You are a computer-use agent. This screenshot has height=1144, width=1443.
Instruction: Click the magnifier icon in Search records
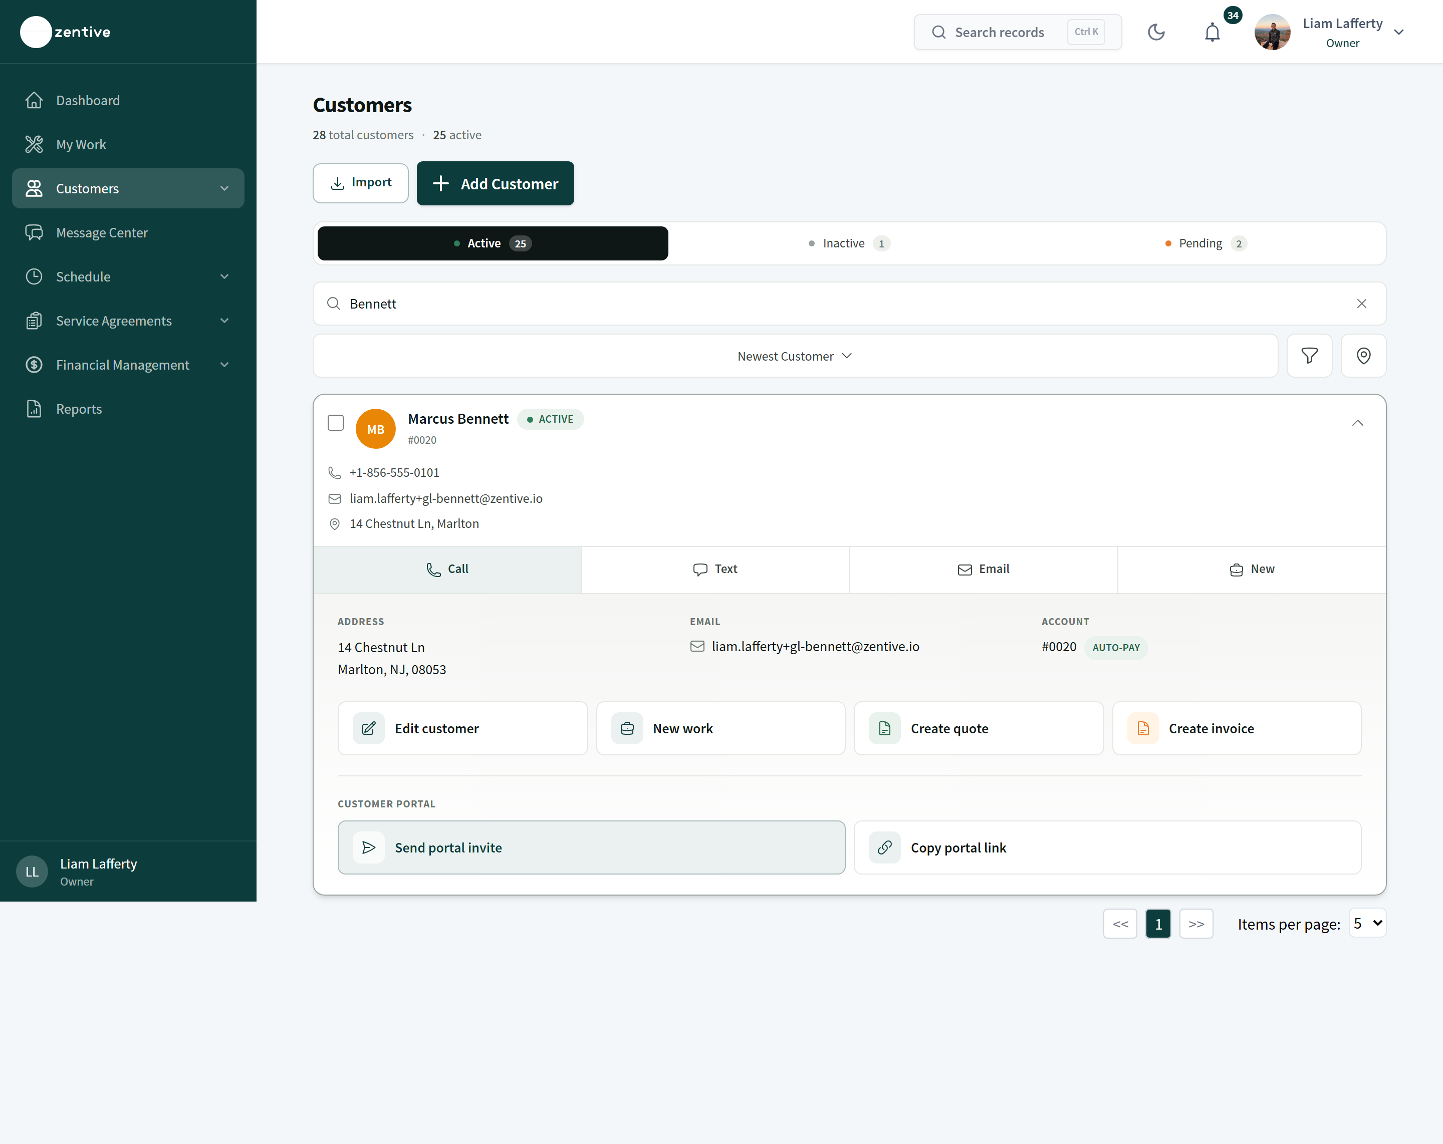(x=939, y=32)
